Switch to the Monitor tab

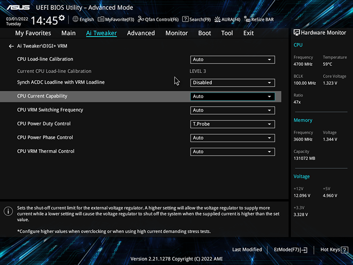[x=176, y=33]
